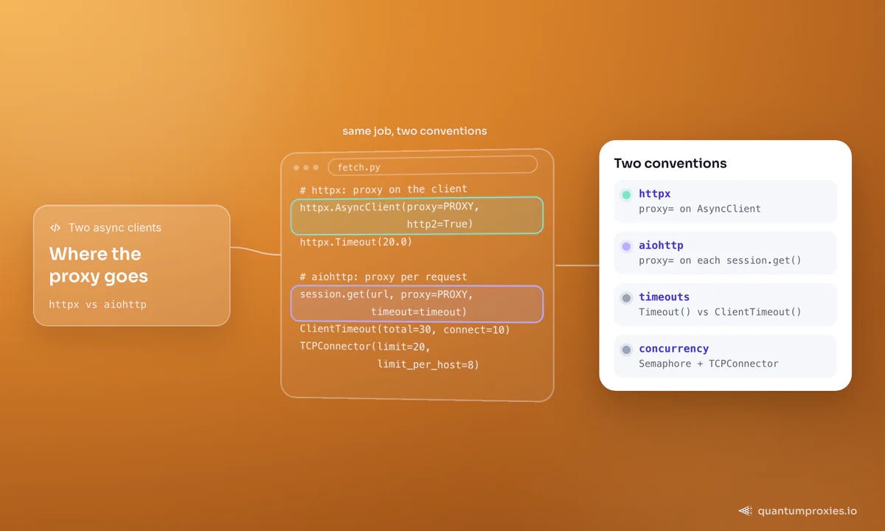The image size is (885, 531).
Task: Click the code line 'session.get(url, proxy=PROXY,'
Action: tap(386, 295)
